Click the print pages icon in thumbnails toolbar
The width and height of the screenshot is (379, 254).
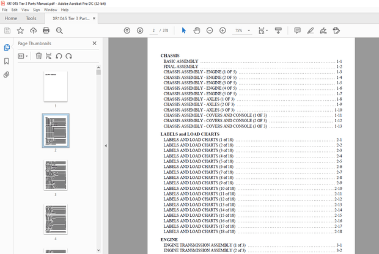(x=48, y=56)
